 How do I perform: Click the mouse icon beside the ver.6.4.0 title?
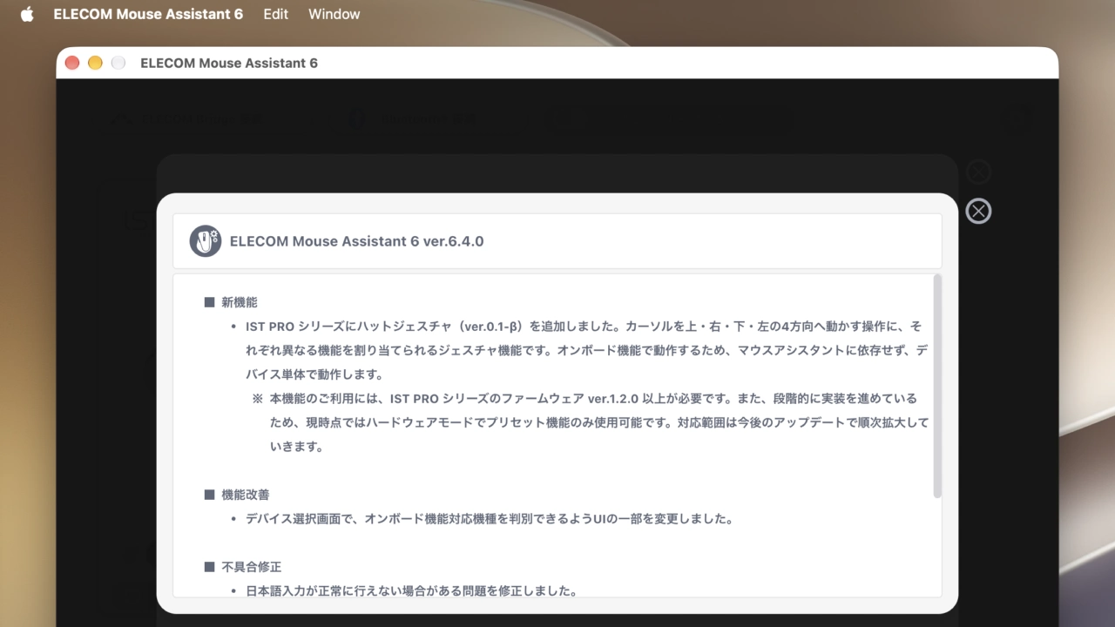point(206,241)
